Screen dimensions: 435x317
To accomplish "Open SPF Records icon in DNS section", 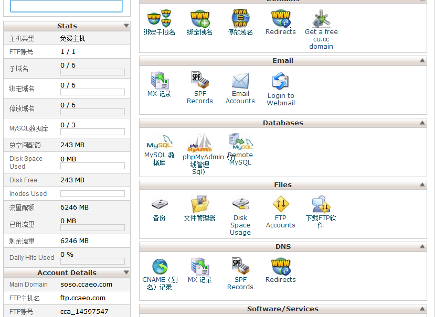I will pos(240,266).
